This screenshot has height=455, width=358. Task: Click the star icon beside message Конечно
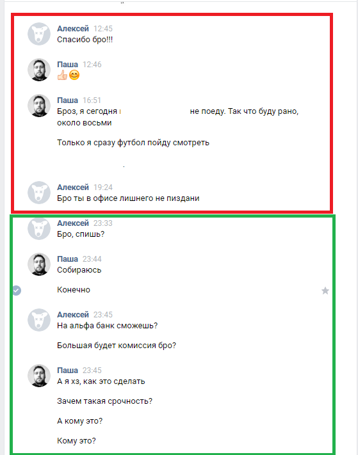coord(325,291)
